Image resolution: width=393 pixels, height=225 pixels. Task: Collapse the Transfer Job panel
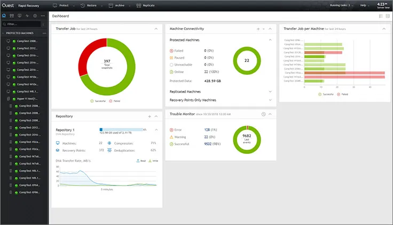click(x=156, y=28)
